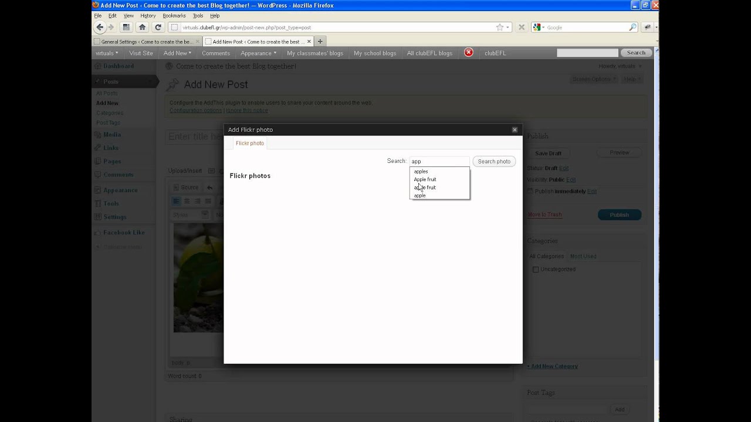This screenshot has height=422, width=751.
Task: Expand Appearance admin bar dropdown
Action: click(258, 53)
